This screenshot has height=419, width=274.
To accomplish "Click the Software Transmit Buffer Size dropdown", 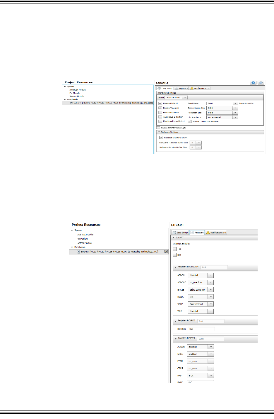I will 196,143.
